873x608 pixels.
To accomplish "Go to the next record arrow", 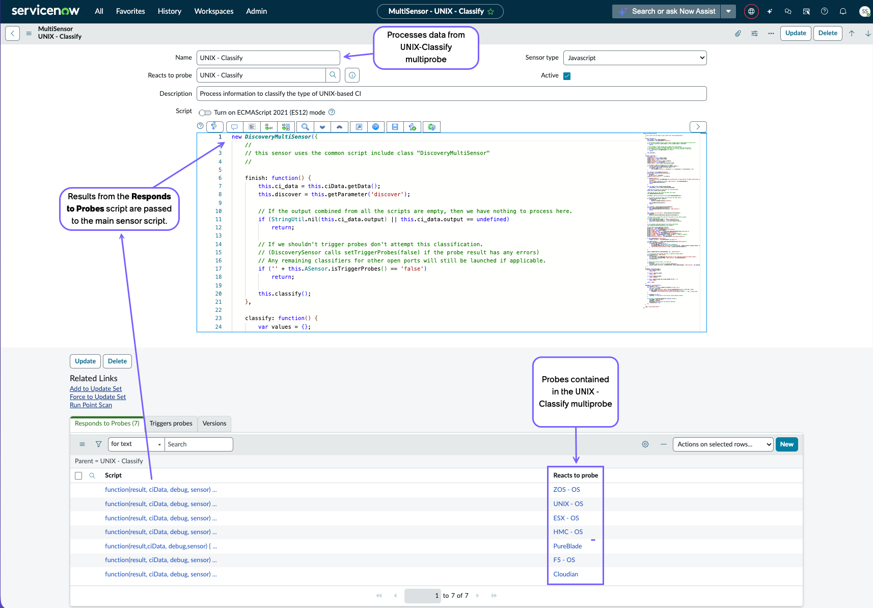I will pos(868,34).
